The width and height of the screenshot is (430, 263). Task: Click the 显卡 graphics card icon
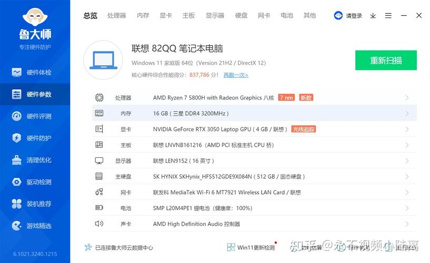pyautogui.click(x=99, y=129)
